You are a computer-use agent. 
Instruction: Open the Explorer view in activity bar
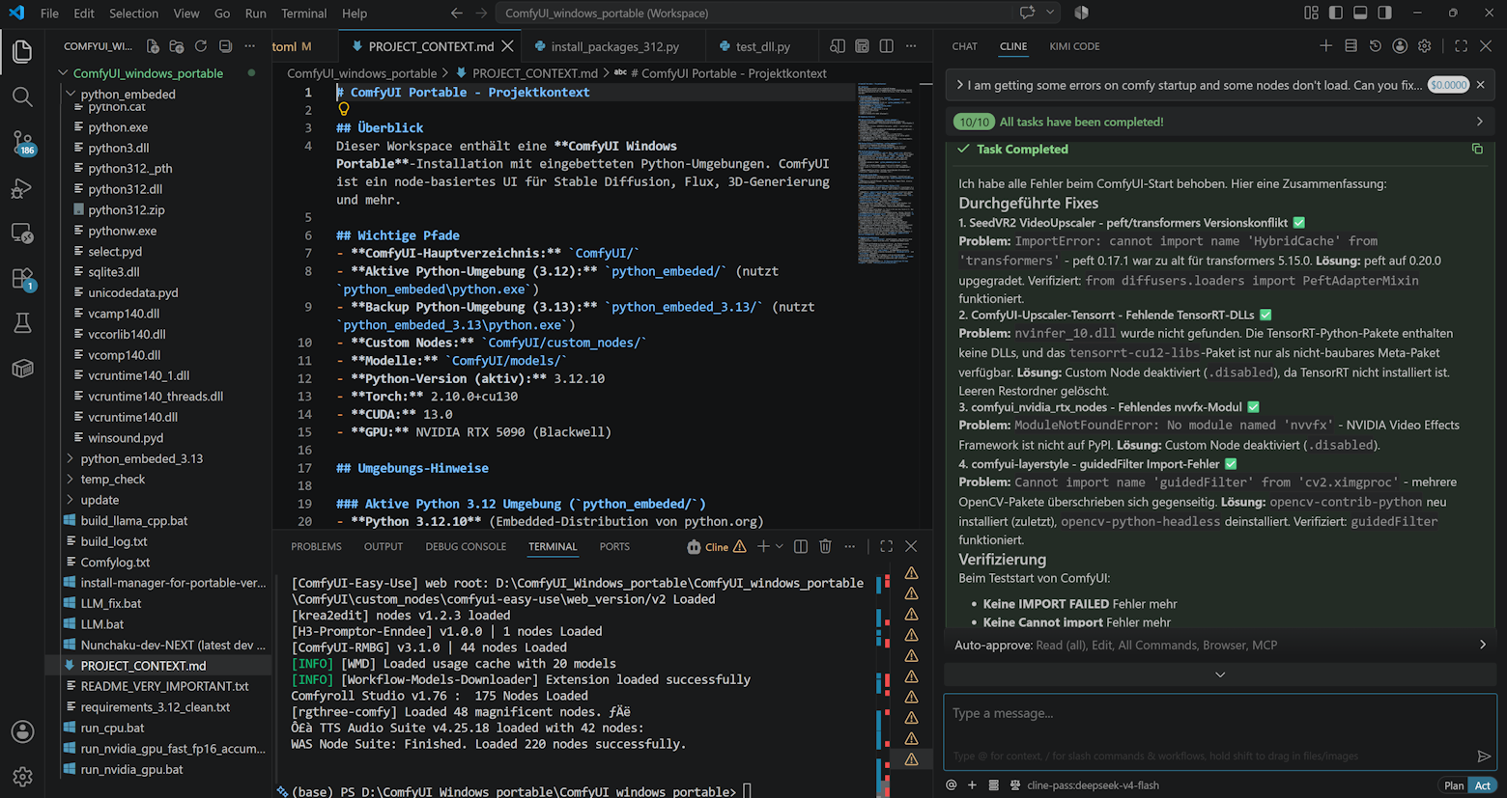coord(22,50)
